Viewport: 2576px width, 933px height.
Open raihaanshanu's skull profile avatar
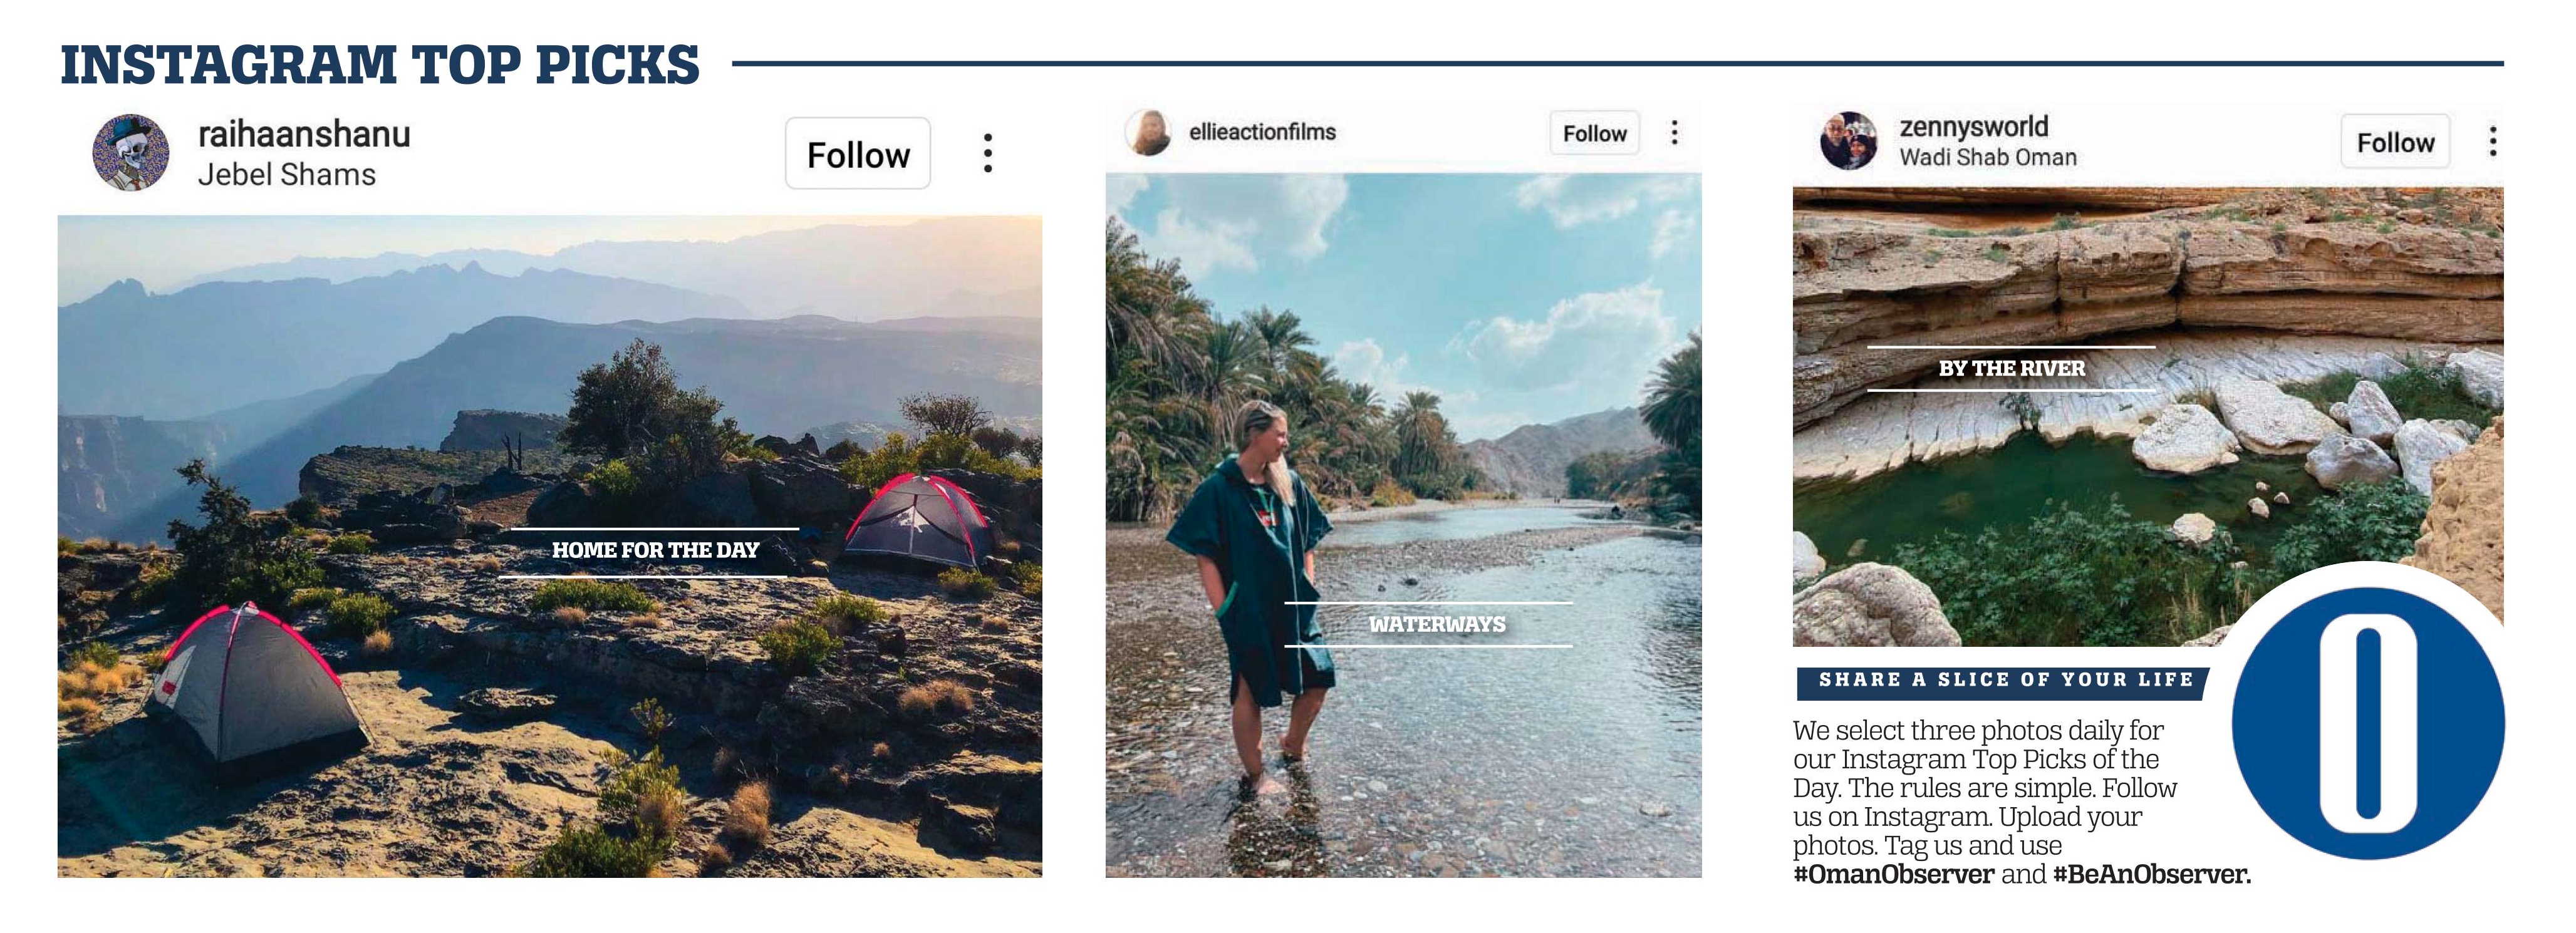pyautogui.click(x=130, y=152)
